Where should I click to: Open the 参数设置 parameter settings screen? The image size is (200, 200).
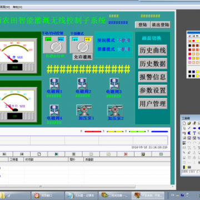tap(153, 90)
